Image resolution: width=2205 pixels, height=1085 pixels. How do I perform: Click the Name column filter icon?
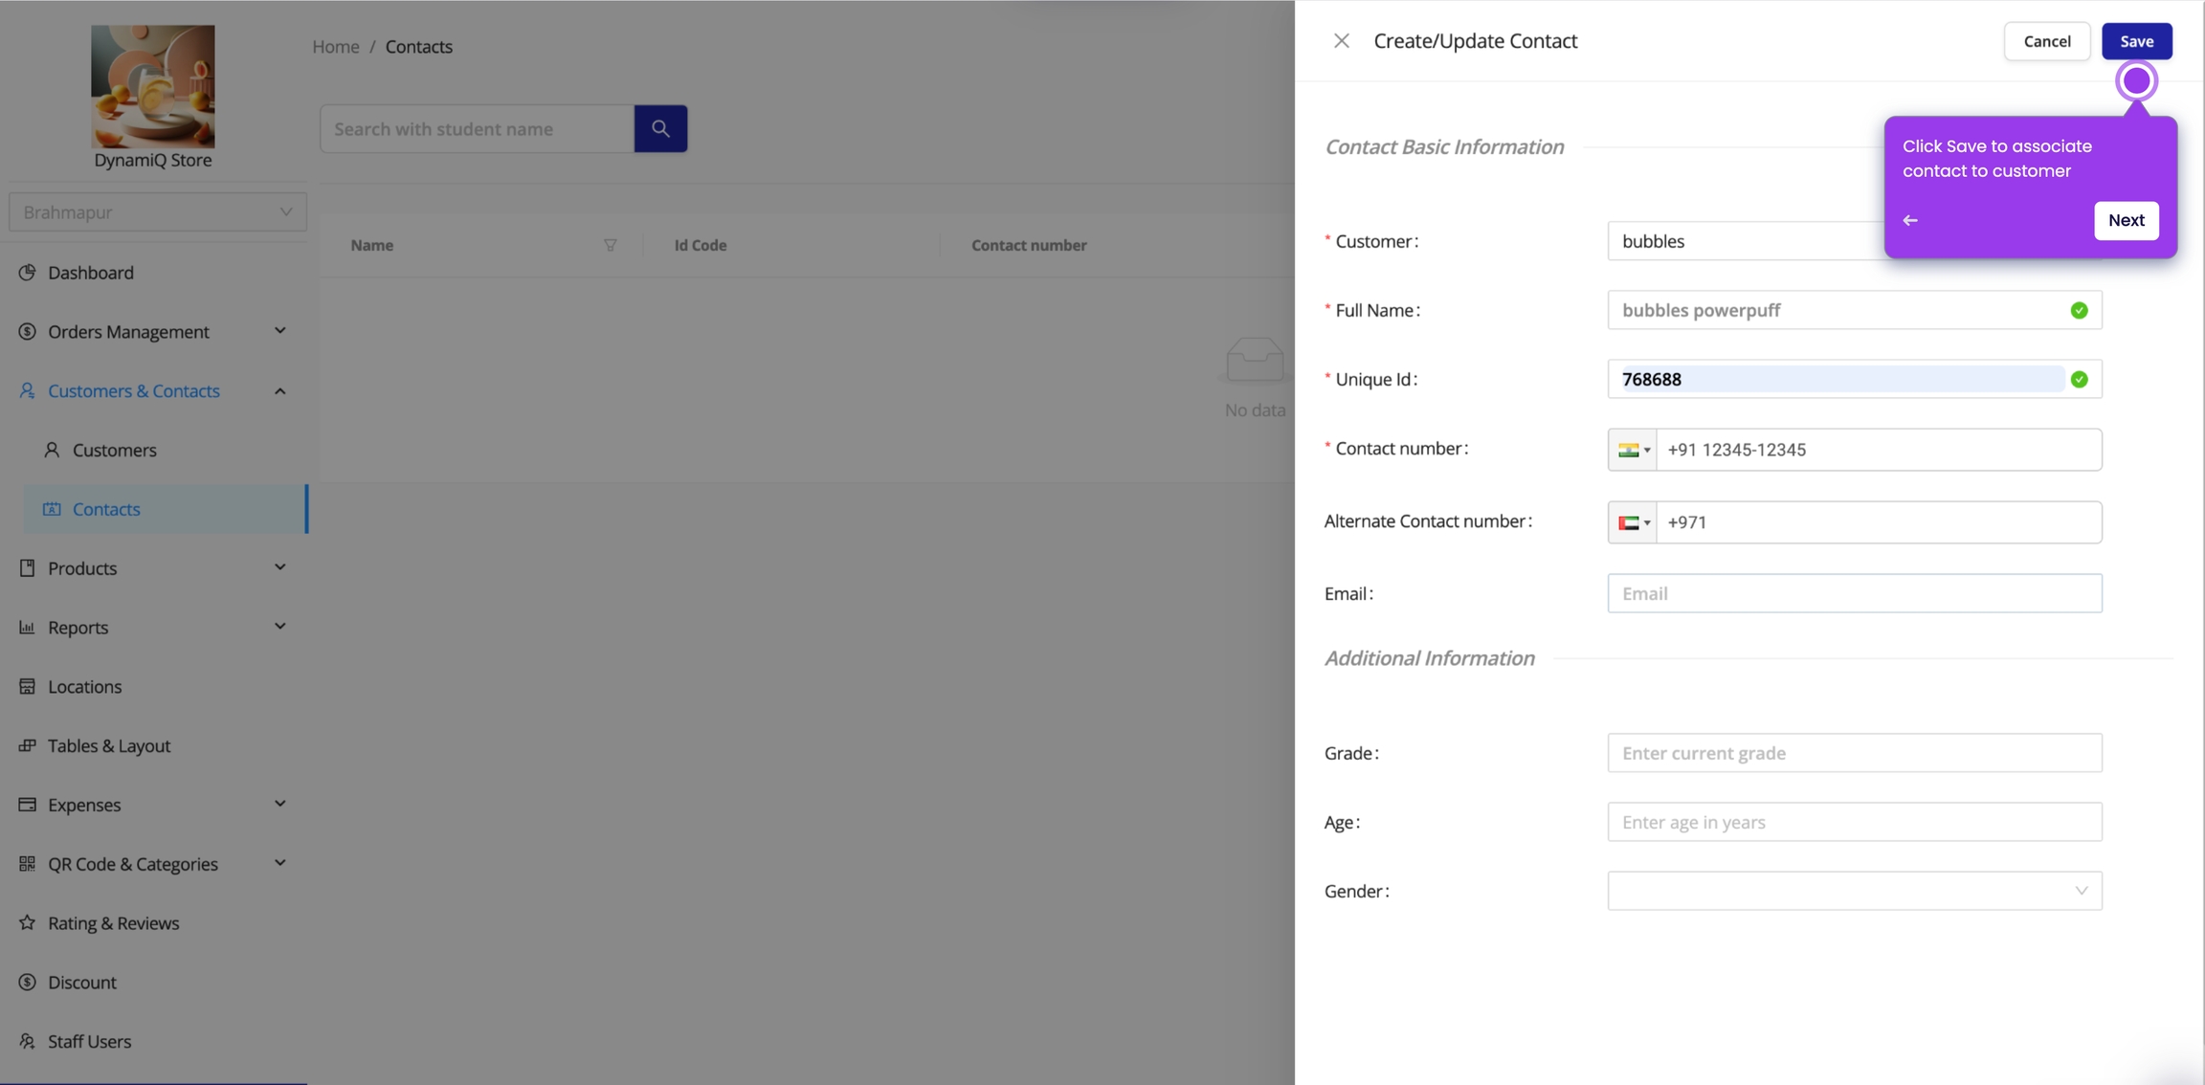pyautogui.click(x=610, y=245)
